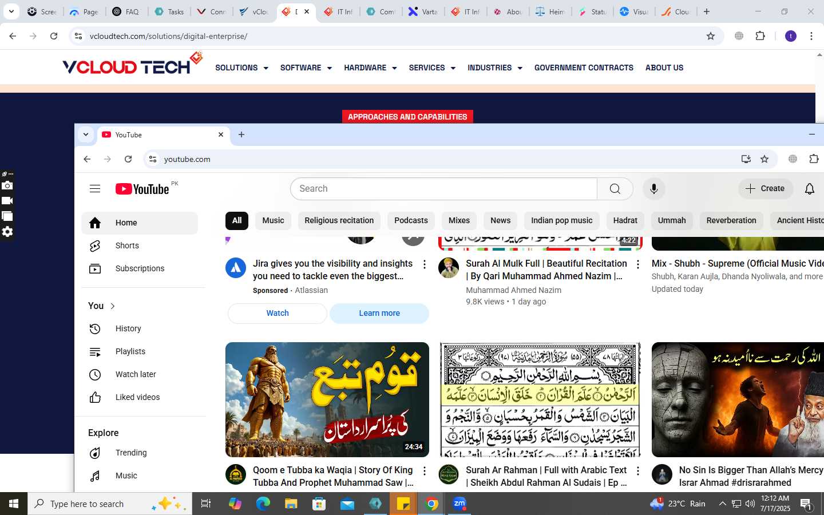Open Subscriptions in YouTube sidebar
Screen dimensions: 824x515
click(x=140, y=268)
